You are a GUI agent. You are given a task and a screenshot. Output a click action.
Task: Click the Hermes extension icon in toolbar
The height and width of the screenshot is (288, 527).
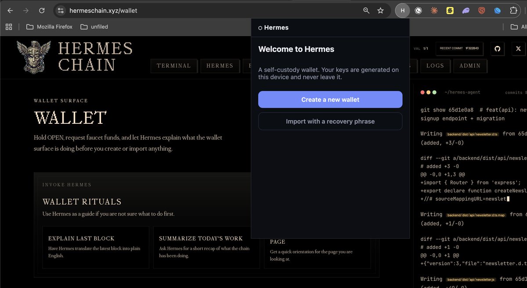[403, 10]
